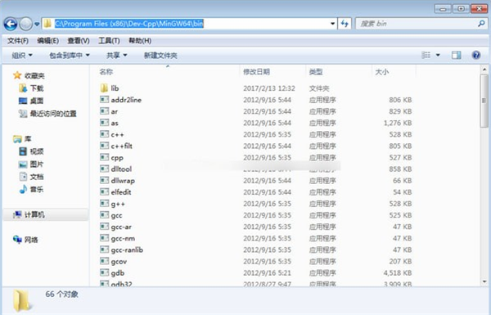
Task: Click the 2017/2/13 12:32 date cell
Action: click(269, 88)
